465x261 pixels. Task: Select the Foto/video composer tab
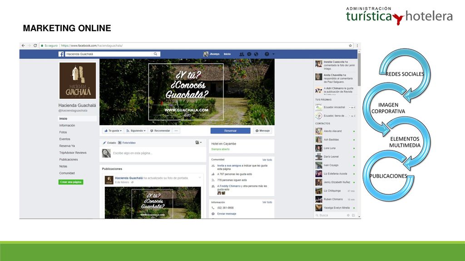[x=127, y=143]
